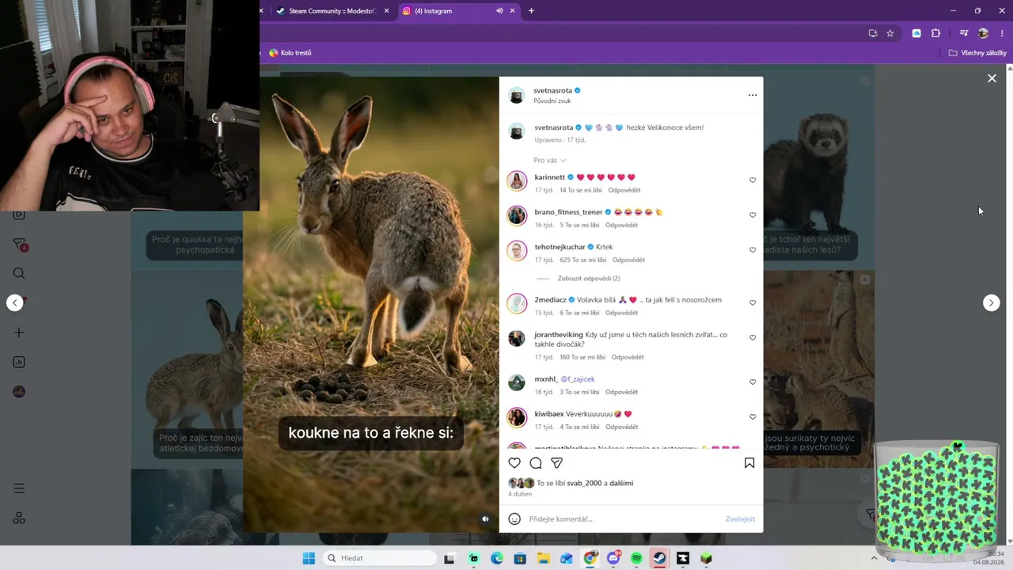Open svetnasrota profile from post header
The image size is (1013, 570).
pos(552,91)
